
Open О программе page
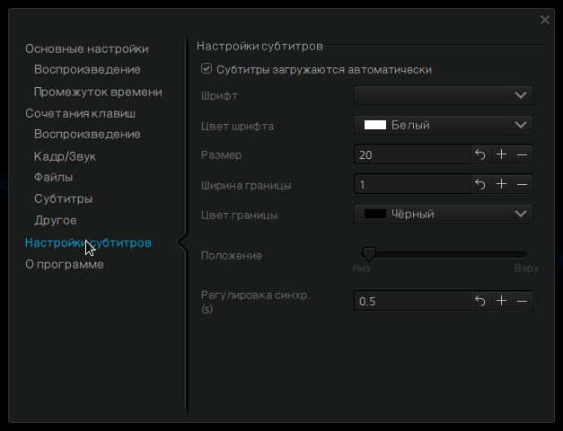tap(65, 264)
